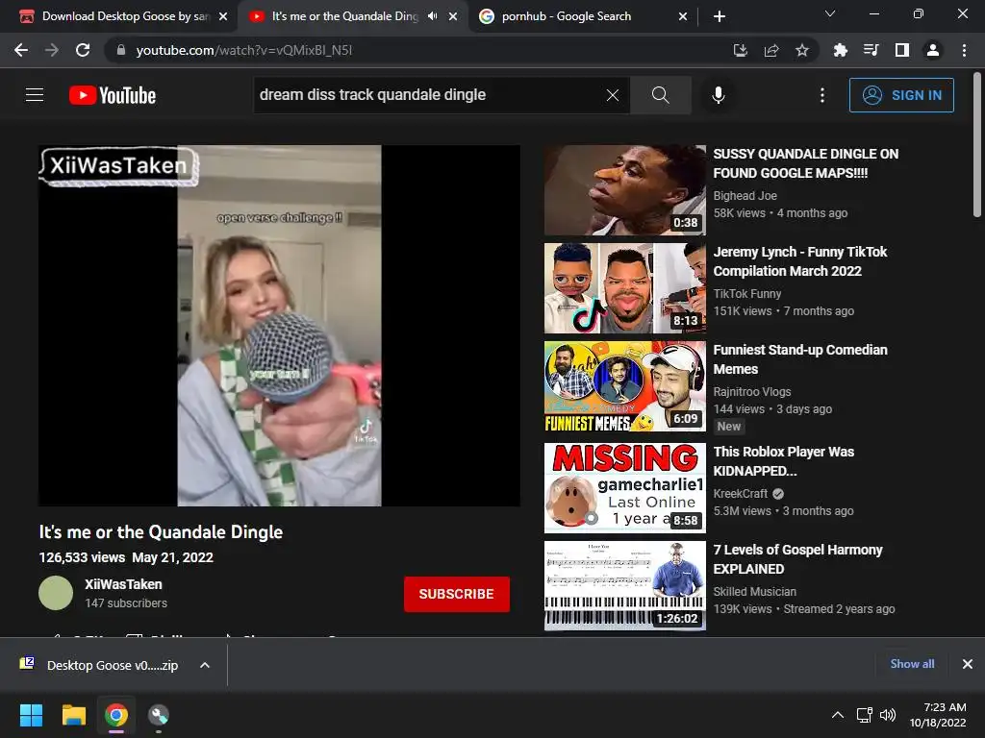Close the Google Search browser tab
Image resolution: width=985 pixels, height=738 pixels.
click(x=683, y=16)
